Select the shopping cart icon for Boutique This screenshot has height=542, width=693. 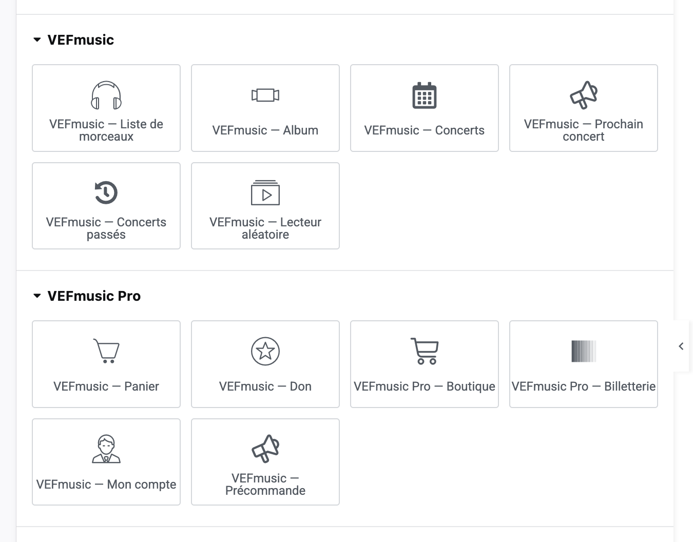pyautogui.click(x=425, y=351)
